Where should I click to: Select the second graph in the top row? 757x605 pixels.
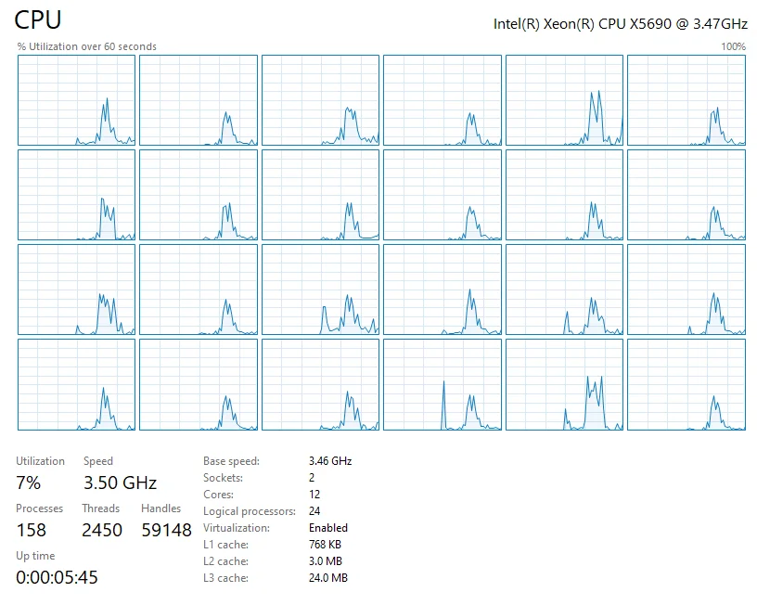(199, 100)
